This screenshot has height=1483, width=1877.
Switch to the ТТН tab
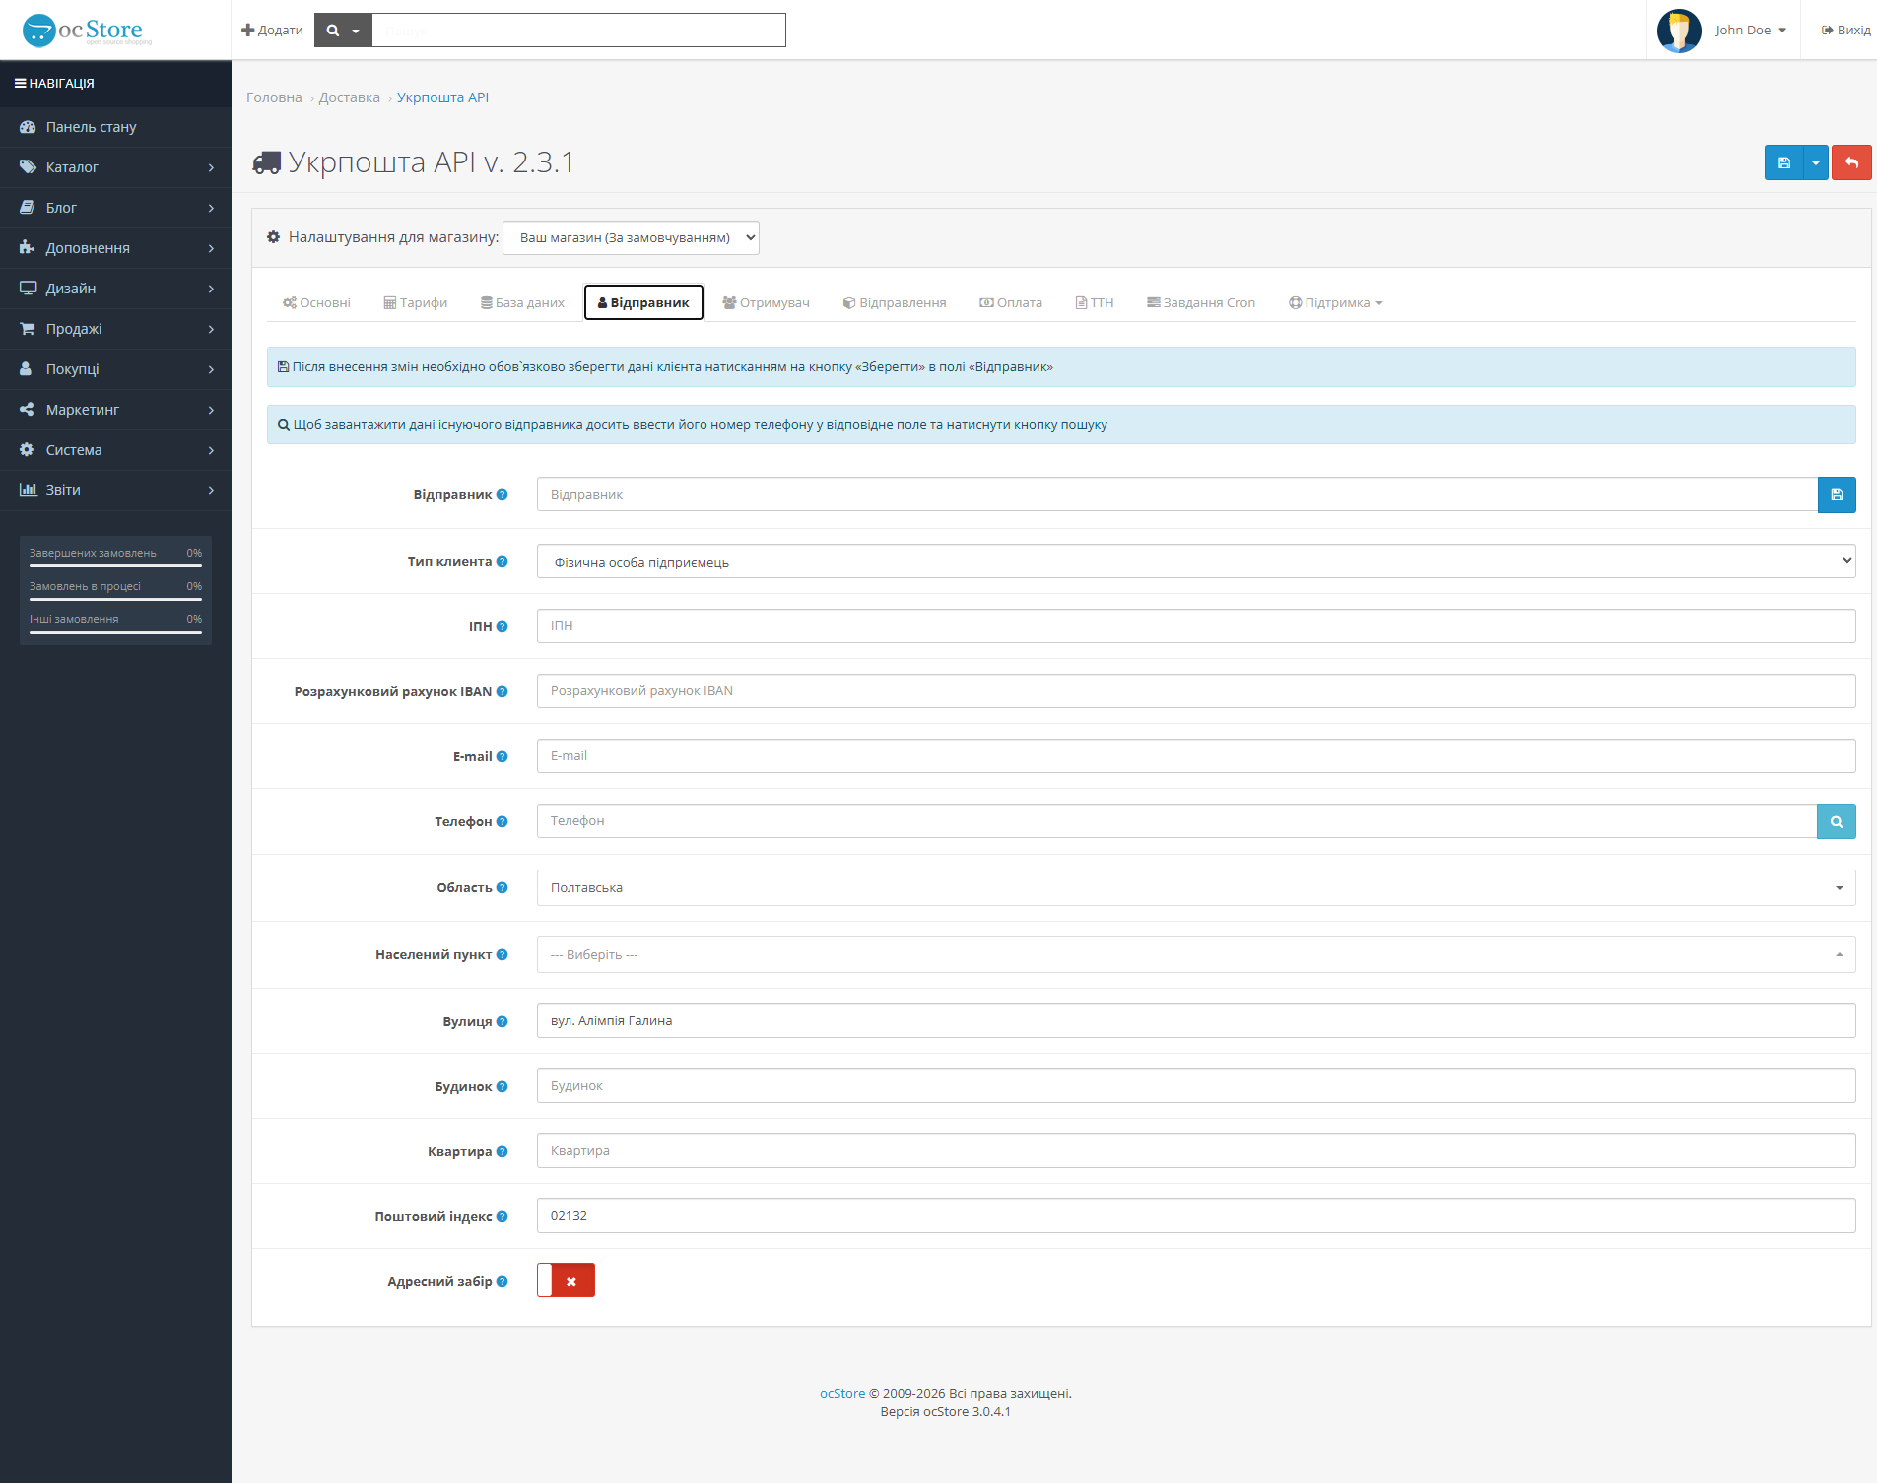(x=1095, y=302)
